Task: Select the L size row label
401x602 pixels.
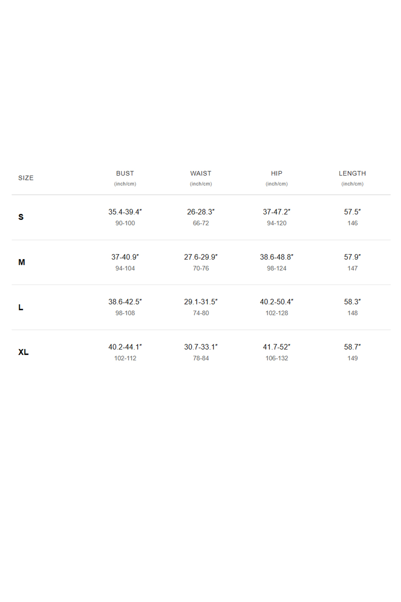Action: click(21, 307)
